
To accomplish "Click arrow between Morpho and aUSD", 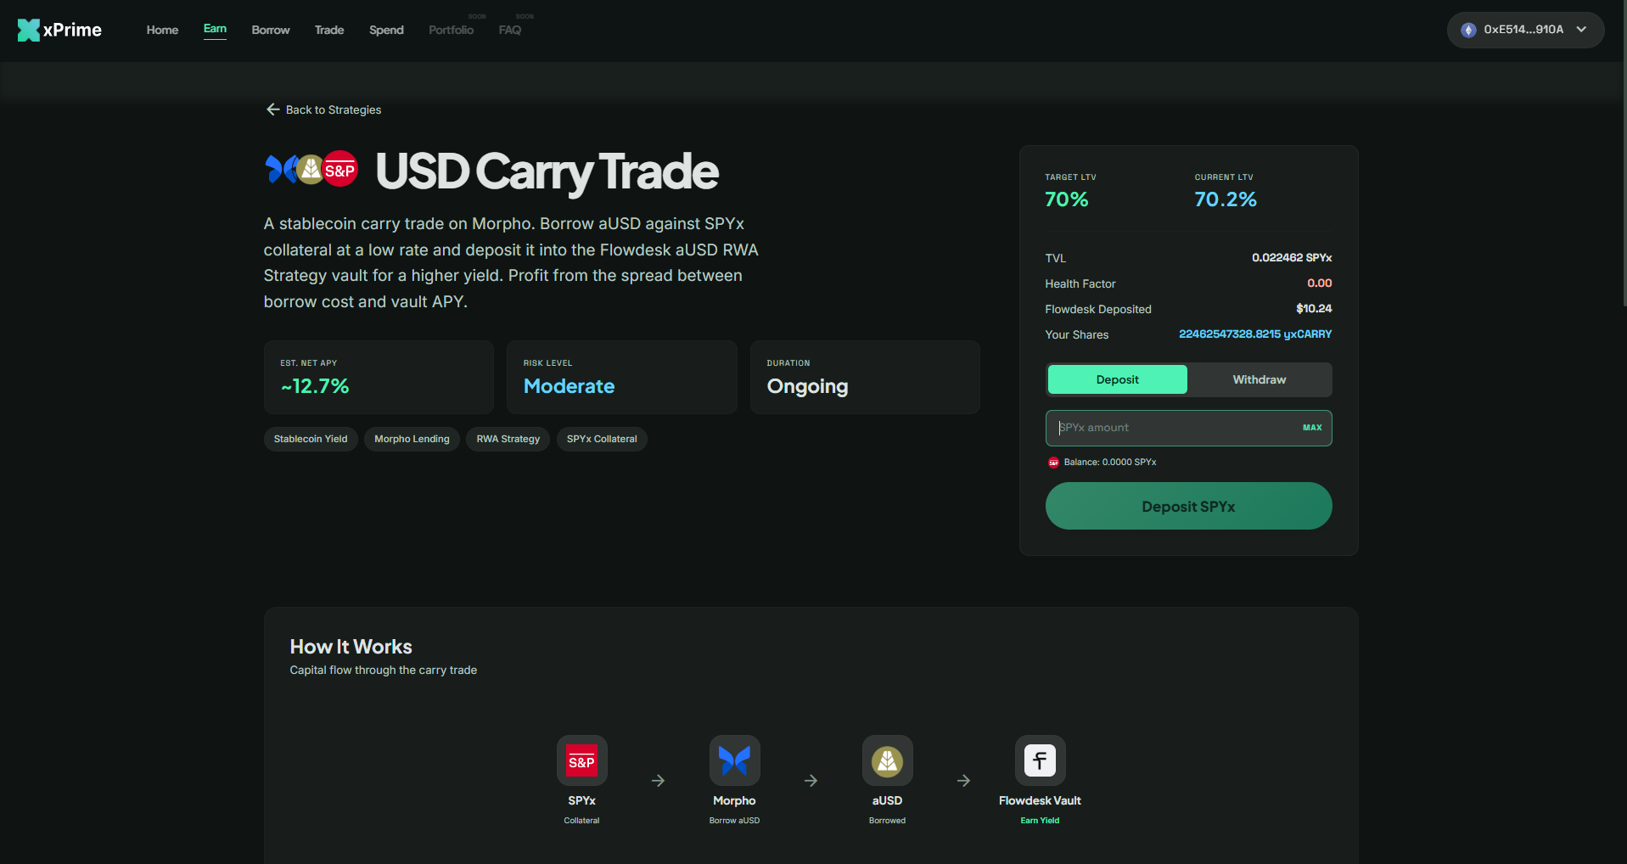I will pos(811,780).
